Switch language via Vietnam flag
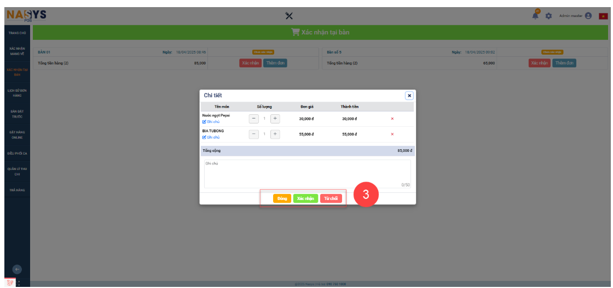This screenshot has width=613, height=288. coord(603,16)
